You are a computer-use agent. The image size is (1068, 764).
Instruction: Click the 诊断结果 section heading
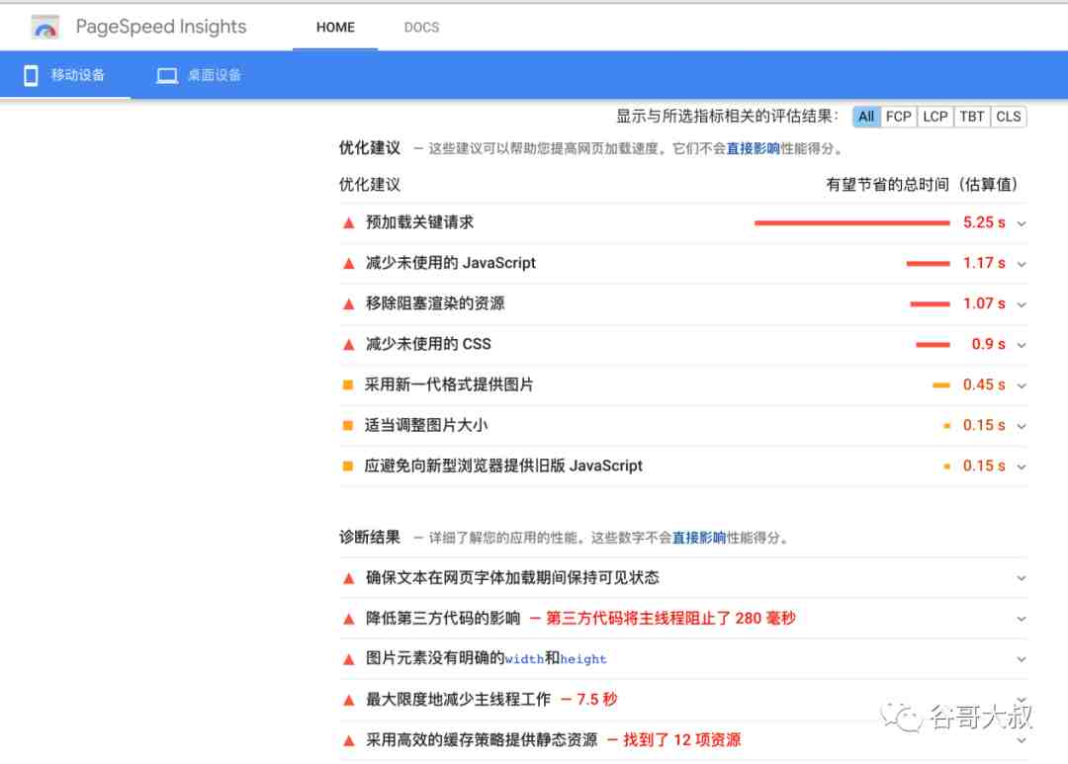coord(369,538)
